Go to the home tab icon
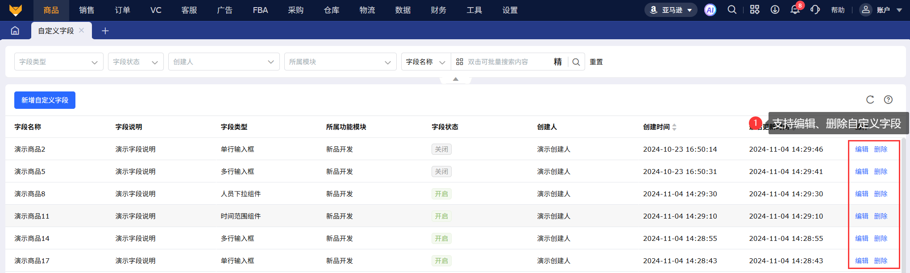Screen dimensions: 910x273 click(x=15, y=31)
